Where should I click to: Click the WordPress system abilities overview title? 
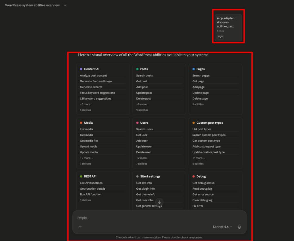[x=32, y=5]
